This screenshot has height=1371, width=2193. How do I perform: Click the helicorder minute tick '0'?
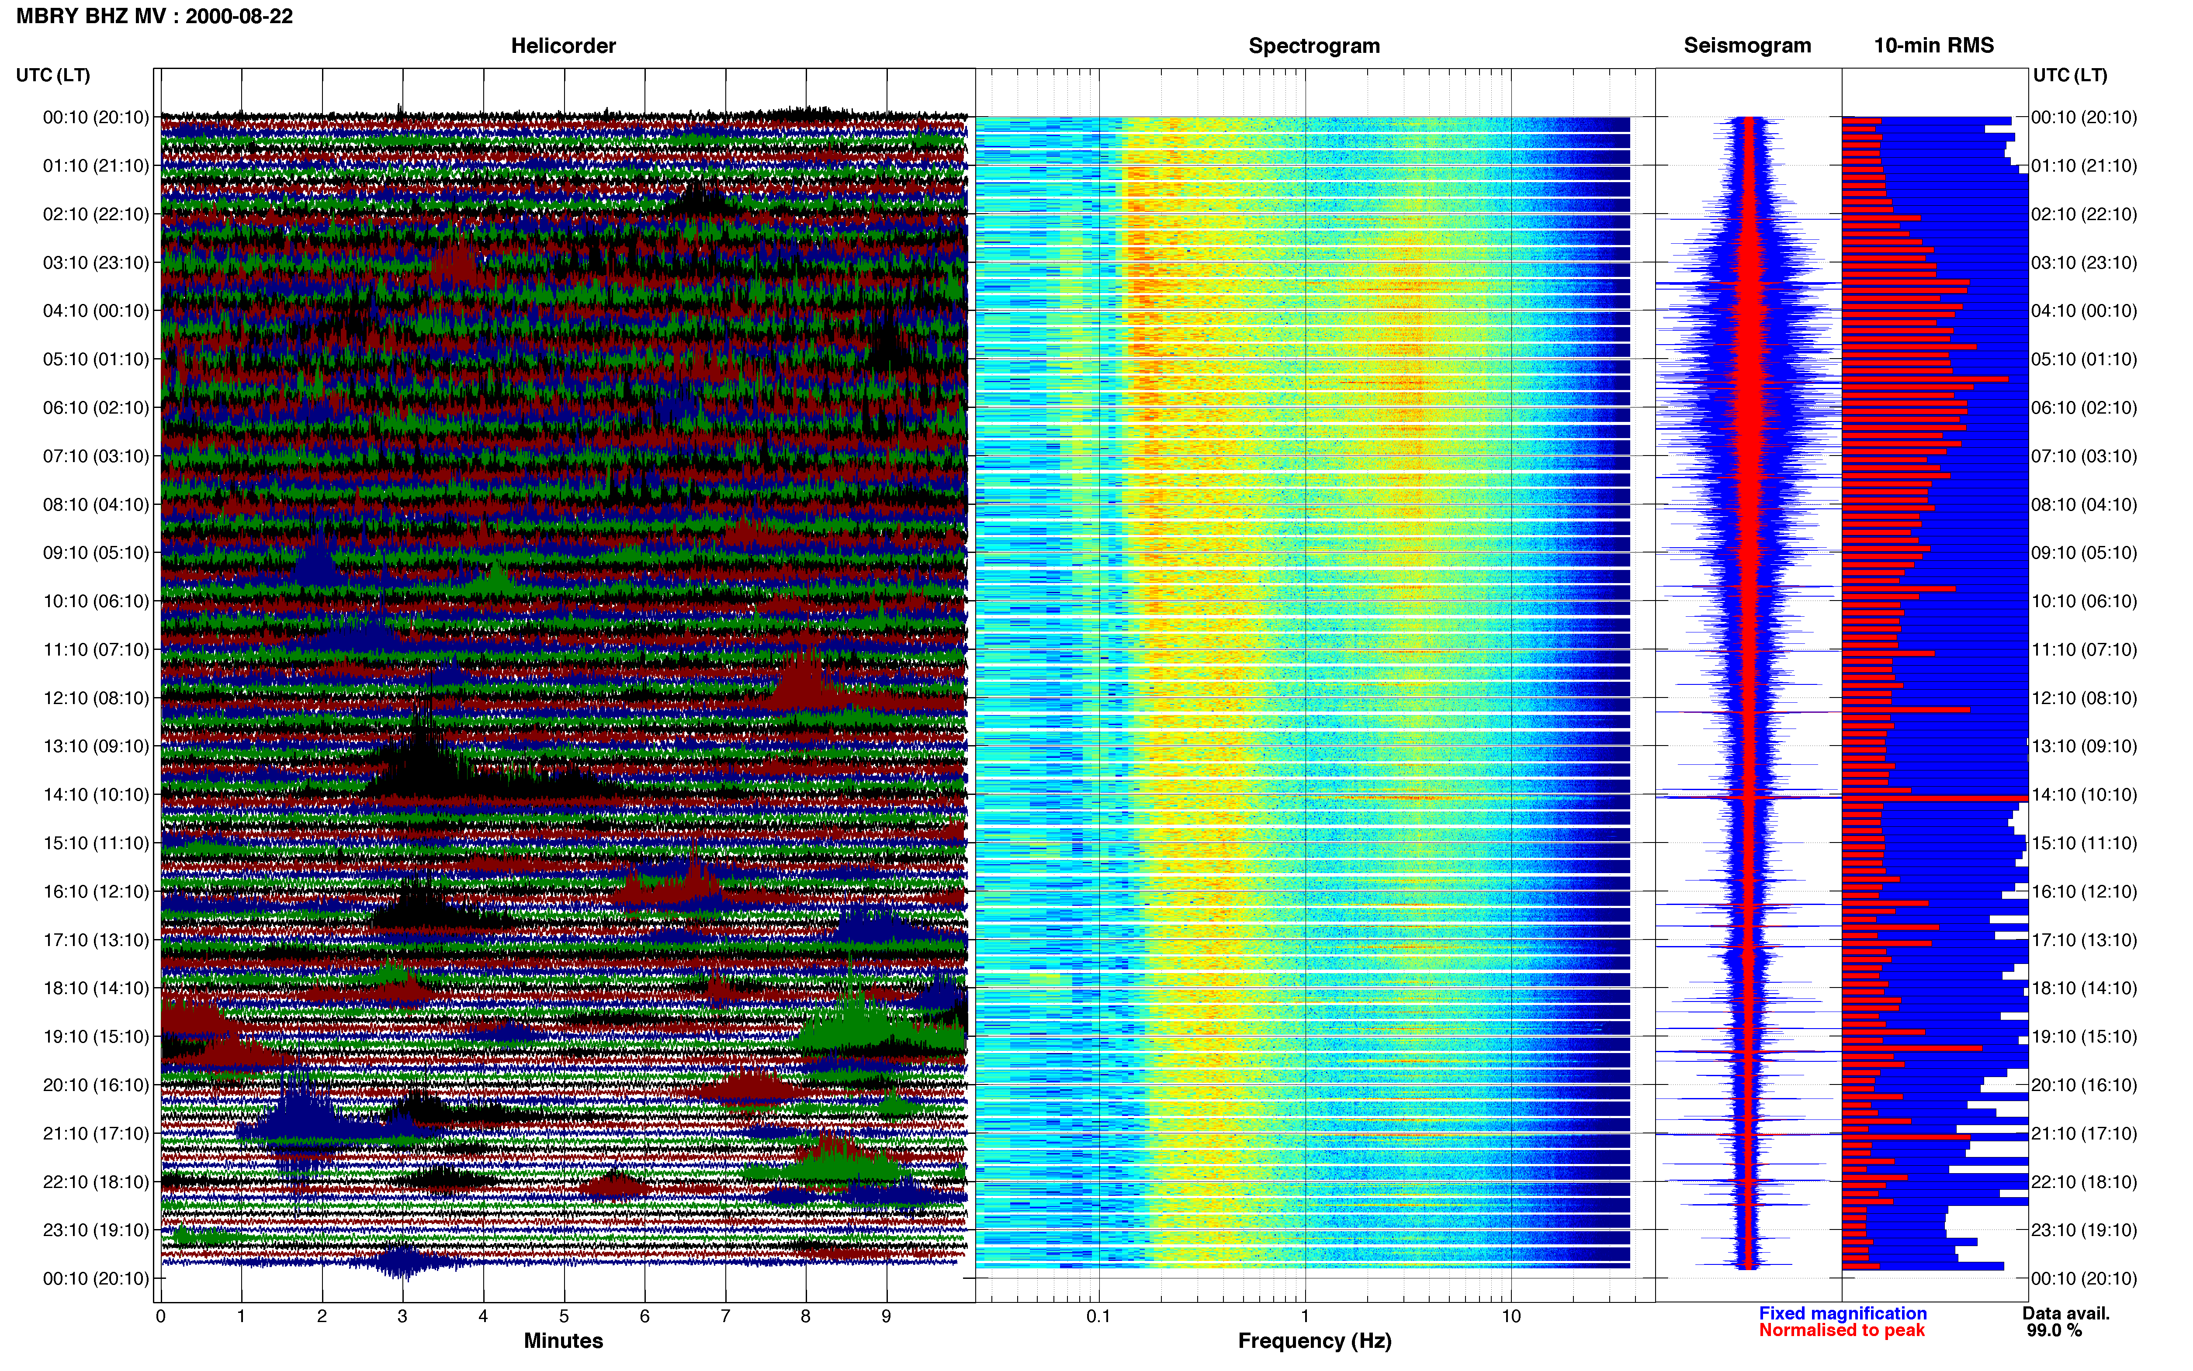160,1316
